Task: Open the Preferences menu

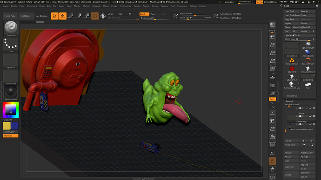Action: click(x=125, y=6)
